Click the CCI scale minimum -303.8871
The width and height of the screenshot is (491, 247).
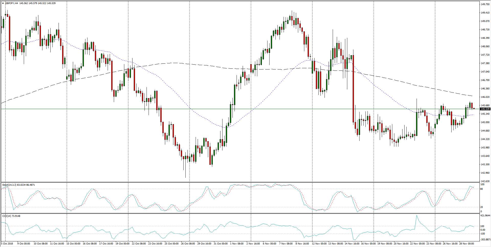pyautogui.click(x=485, y=240)
